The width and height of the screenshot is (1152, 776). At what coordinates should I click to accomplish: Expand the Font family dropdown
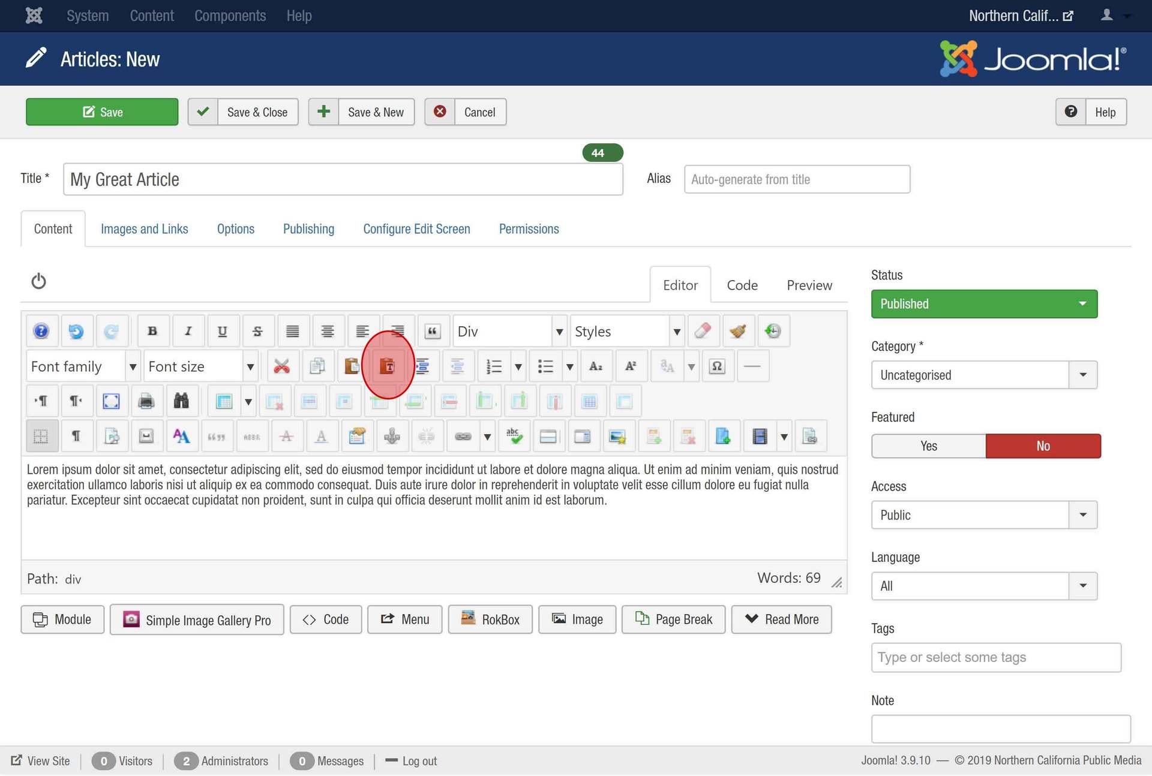(x=133, y=366)
